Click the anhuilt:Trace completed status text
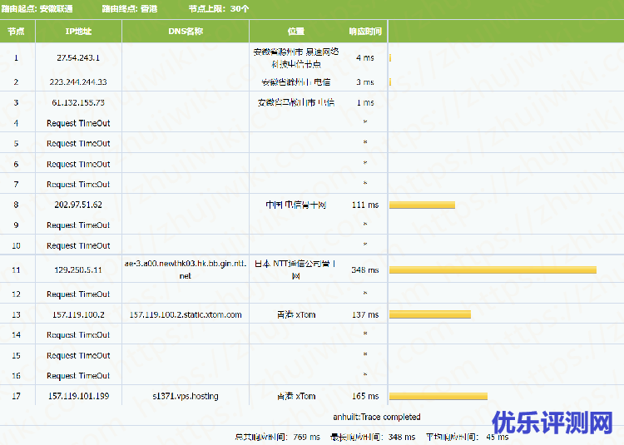Screen dimensions: 624x445 coord(377,417)
